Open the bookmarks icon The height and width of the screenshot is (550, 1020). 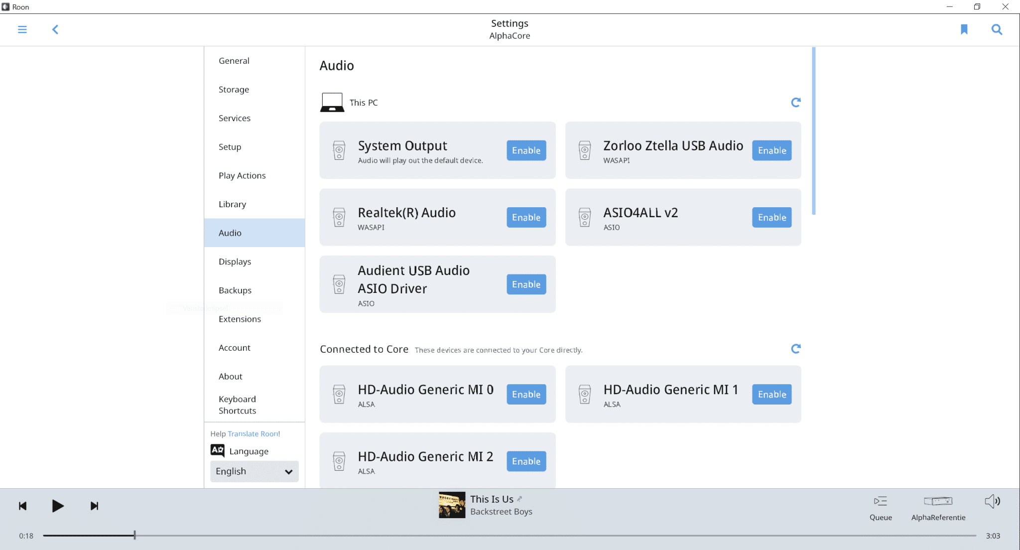964,29
